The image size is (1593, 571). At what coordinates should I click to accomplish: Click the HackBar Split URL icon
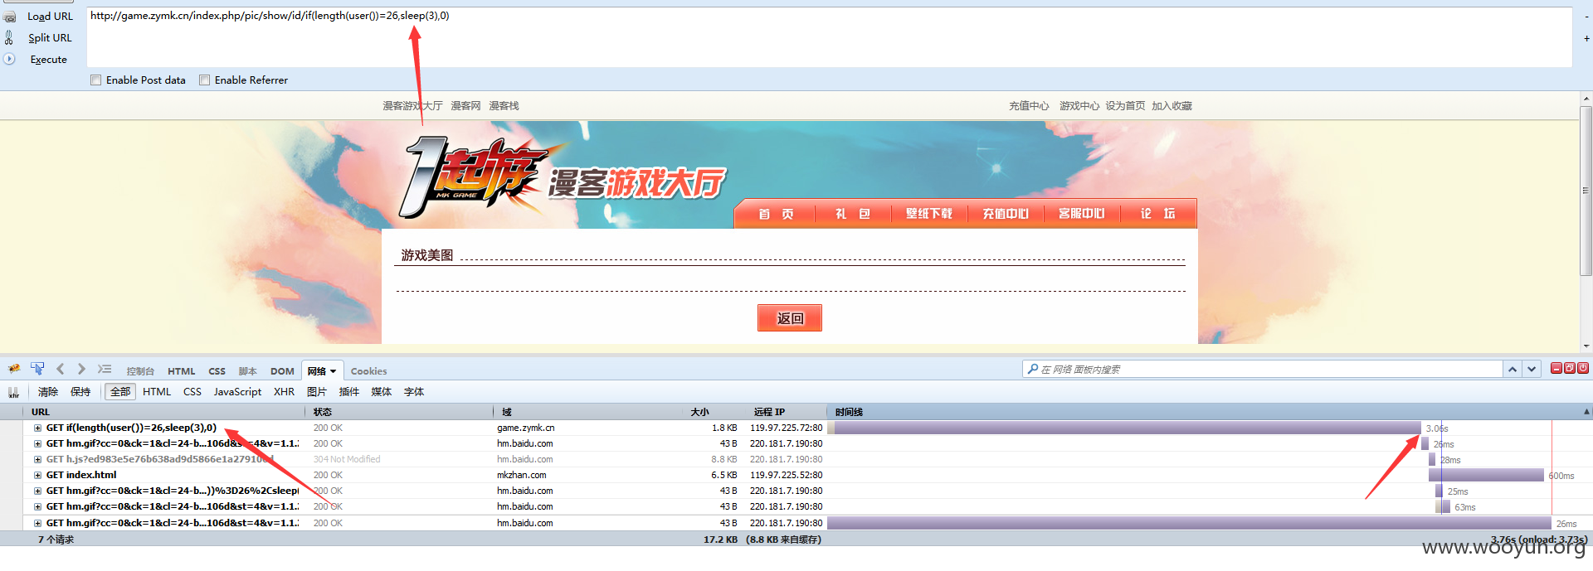click(x=9, y=37)
